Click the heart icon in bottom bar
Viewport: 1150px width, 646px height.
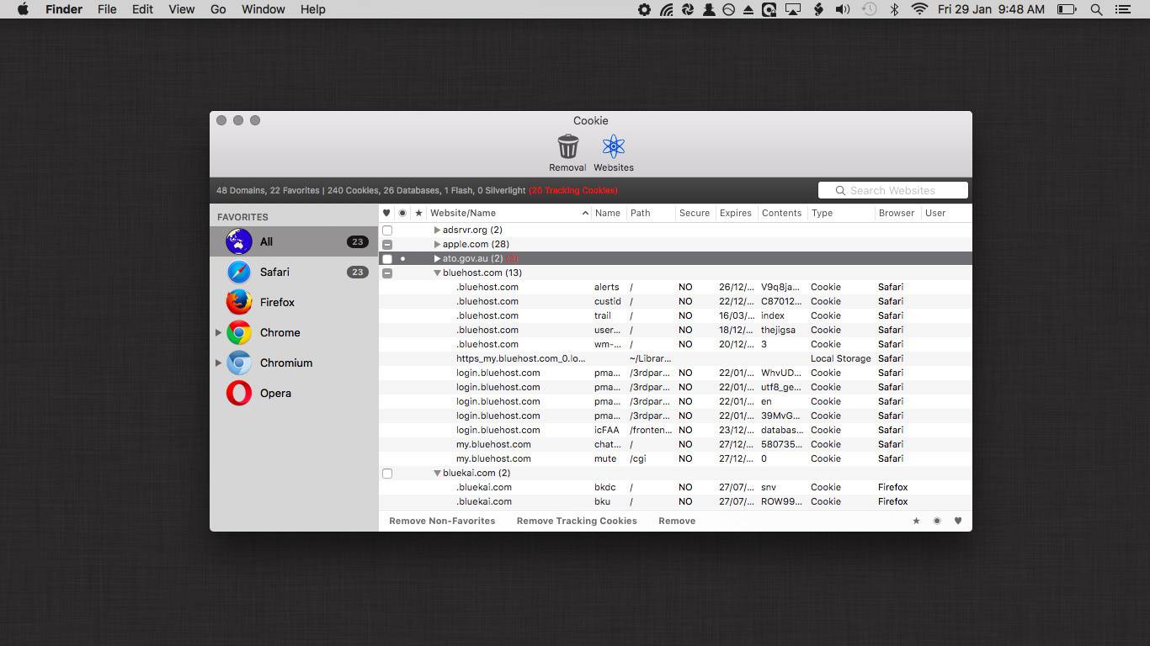point(958,521)
